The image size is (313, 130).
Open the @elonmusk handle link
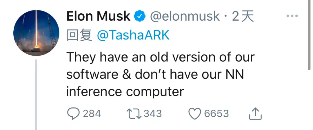184,17
